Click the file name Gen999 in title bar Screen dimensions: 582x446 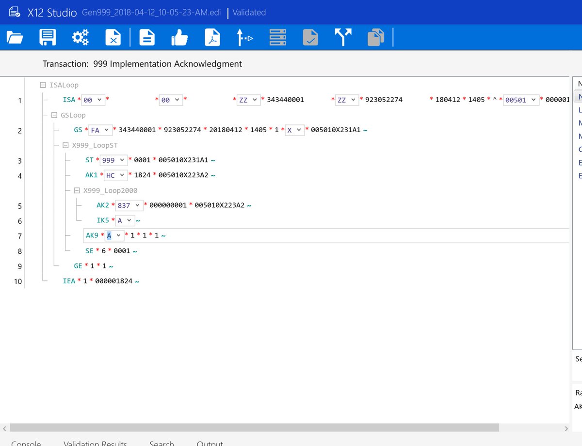(x=152, y=13)
